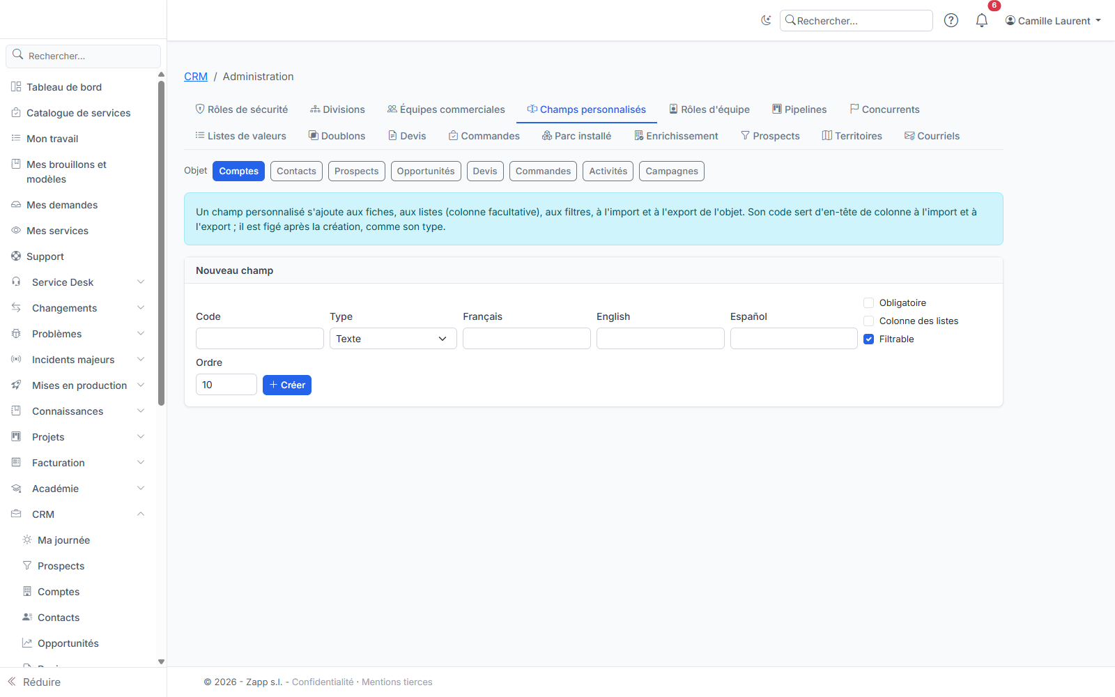Collapse sidebar with Réduire

34,682
